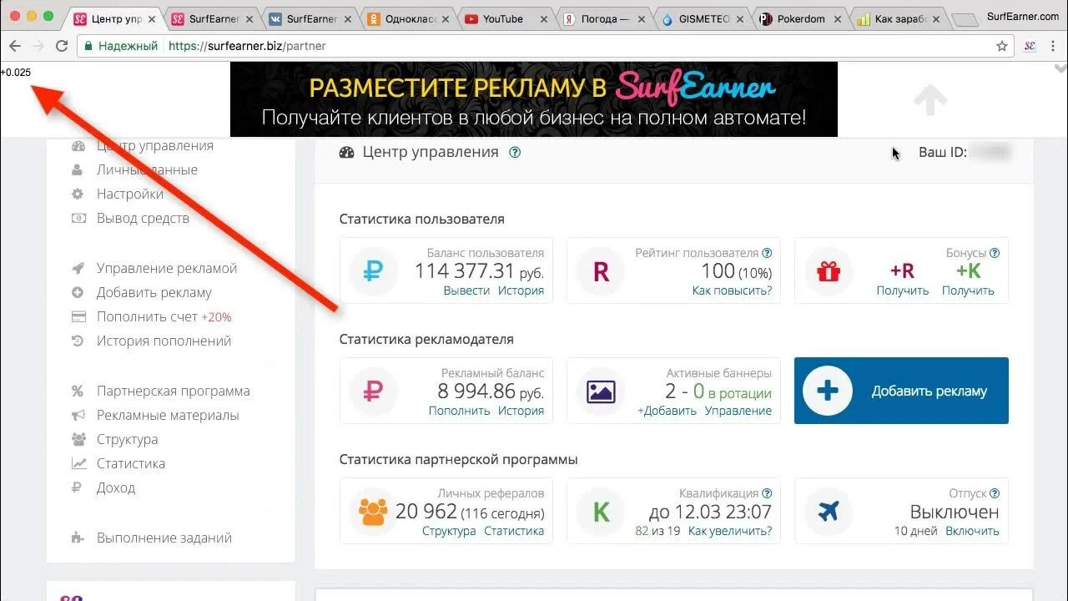Click the ruble icon in Баланс пользователя card
The width and height of the screenshot is (1068, 601).
click(373, 270)
